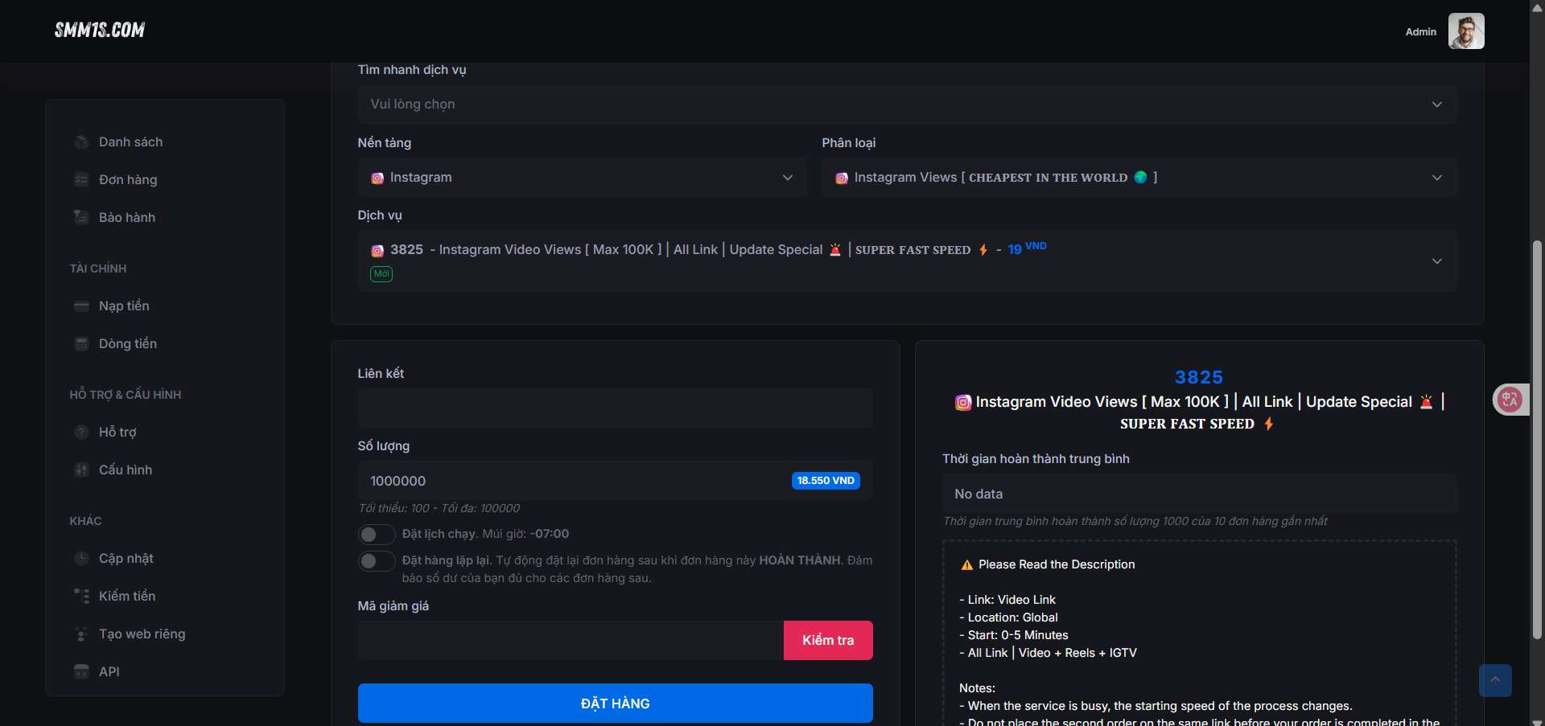The width and height of the screenshot is (1545, 726).
Task: Click the back-to-top arrow button
Action: (x=1495, y=680)
